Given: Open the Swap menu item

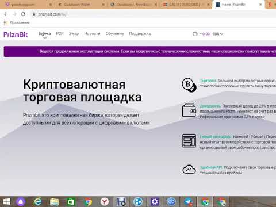Looking at the screenshot, I should [x=74, y=34].
